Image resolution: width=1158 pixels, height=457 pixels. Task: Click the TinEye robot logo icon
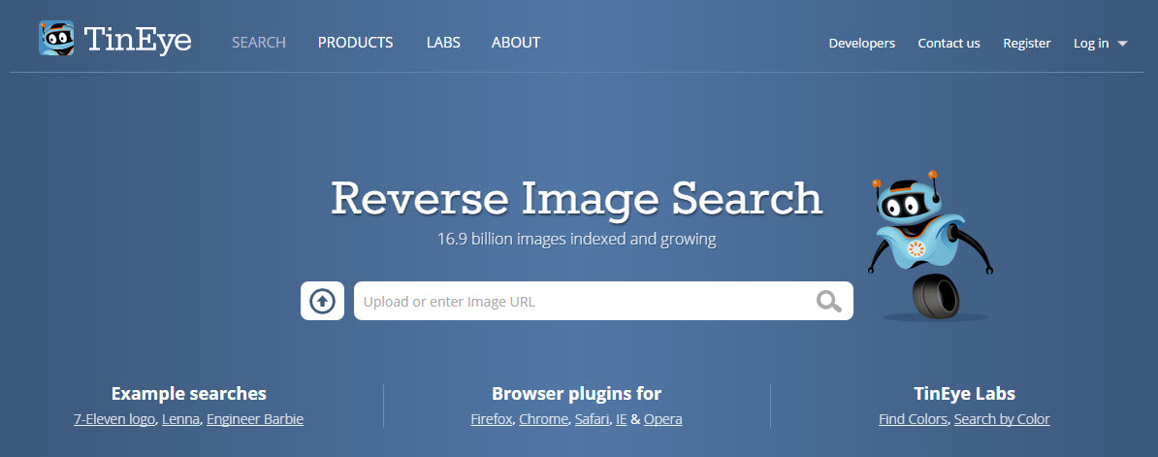click(56, 39)
